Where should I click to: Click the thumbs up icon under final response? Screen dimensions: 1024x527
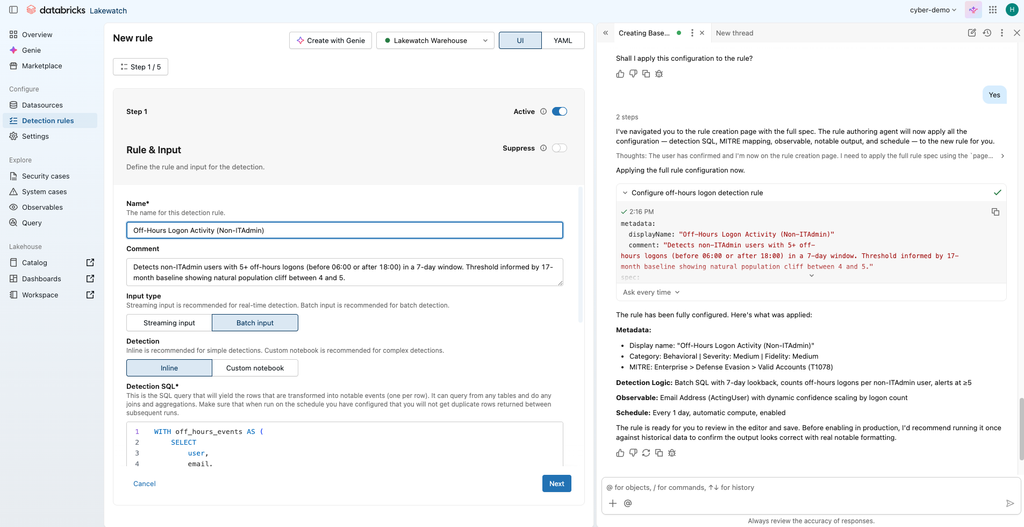click(x=620, y=453)
